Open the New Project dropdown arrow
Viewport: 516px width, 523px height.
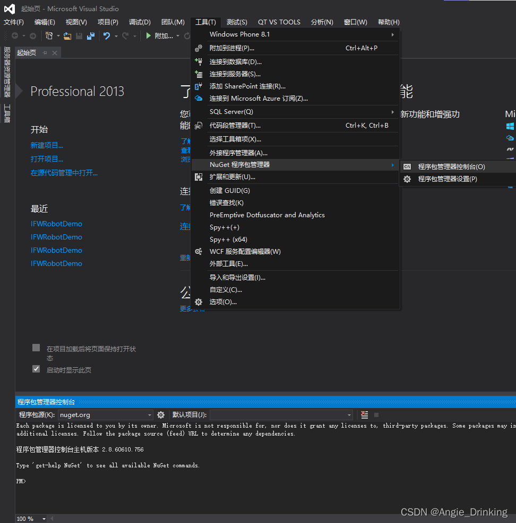click(58, 36)
